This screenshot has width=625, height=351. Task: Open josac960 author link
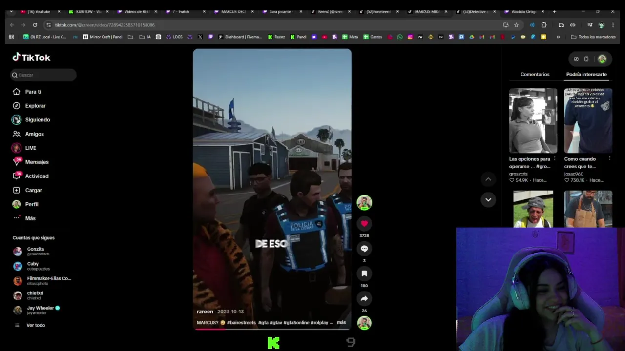click(574, 174)
